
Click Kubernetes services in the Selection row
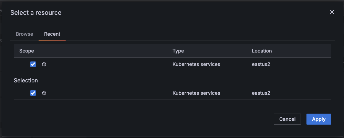(x=196, y=93)
